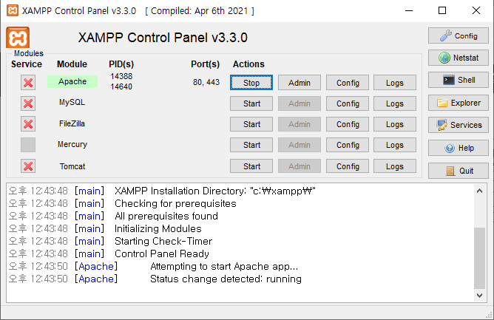This screenshot has height=320, width=494.
Task: Click log line 'Attempting to start Apache app...'
Action: click(x=224, y=267)
